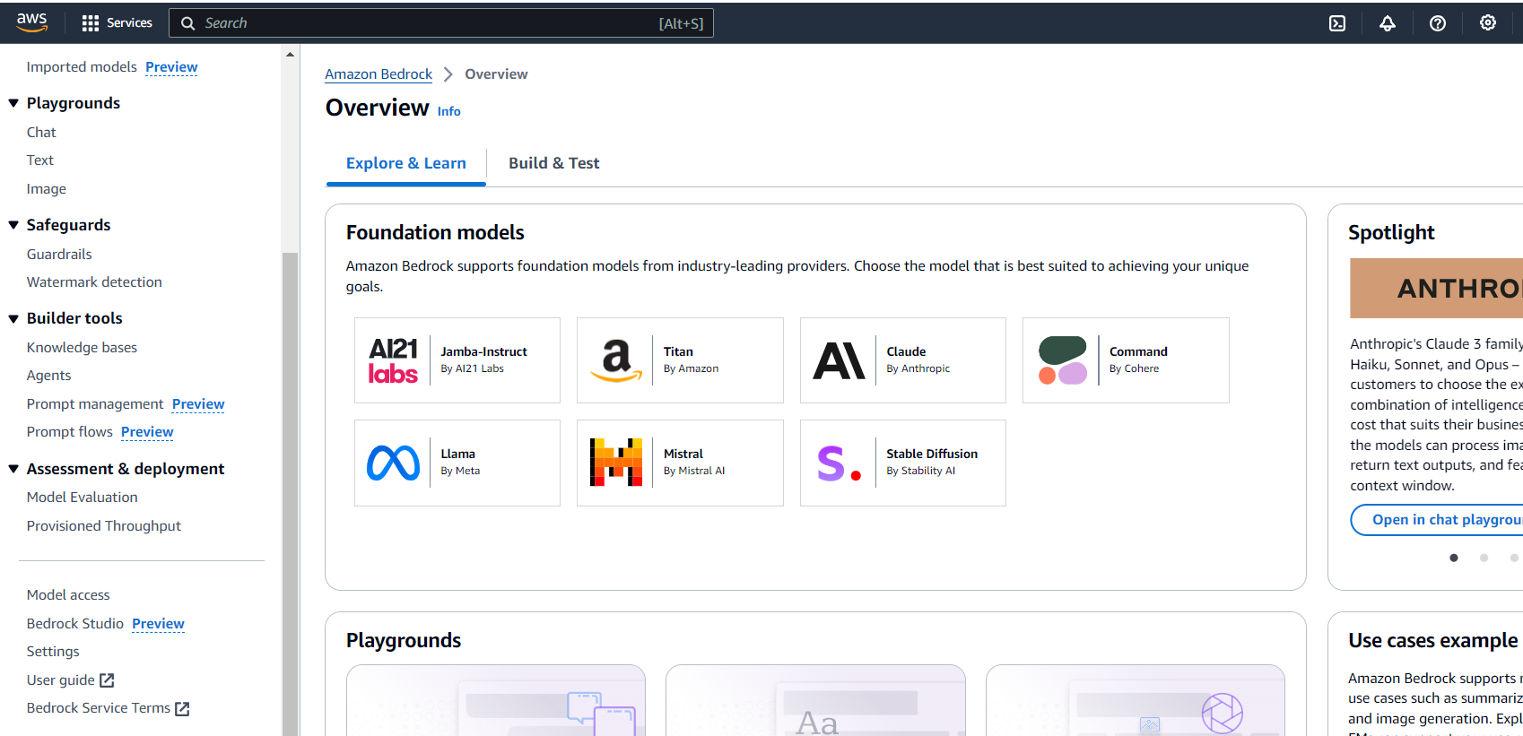The image size is (1523, 736).
Task: Switch to the Explore & Learn tab
Action: tap(406, 163)
